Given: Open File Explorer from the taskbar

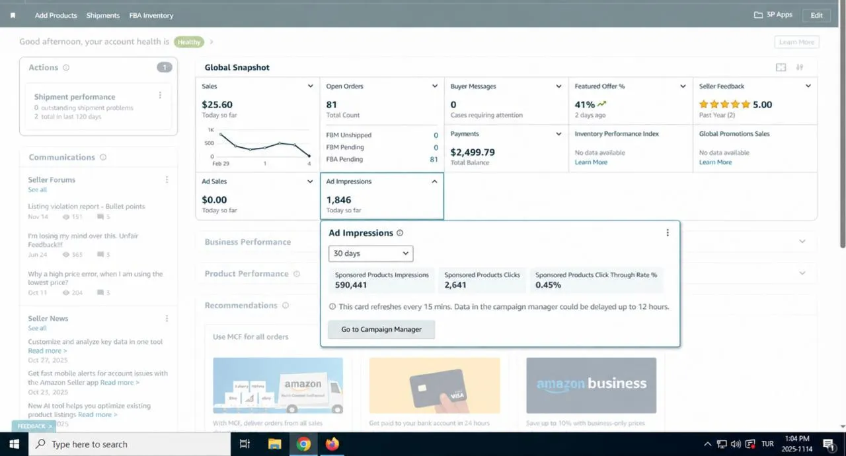Looking at the screenshot, I should pyautogui.click(x=274, y=444).
